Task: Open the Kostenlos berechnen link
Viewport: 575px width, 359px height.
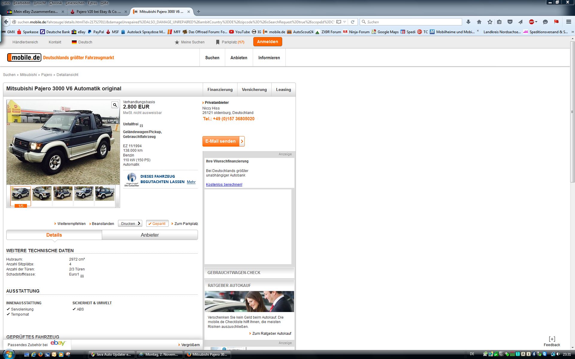Action: coord(224,185)
